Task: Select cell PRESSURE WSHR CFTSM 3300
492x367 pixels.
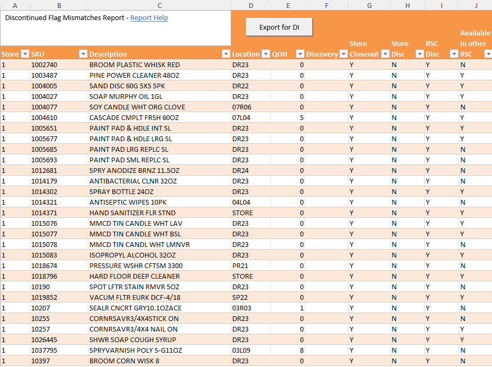Action: [x=159, y=265]
